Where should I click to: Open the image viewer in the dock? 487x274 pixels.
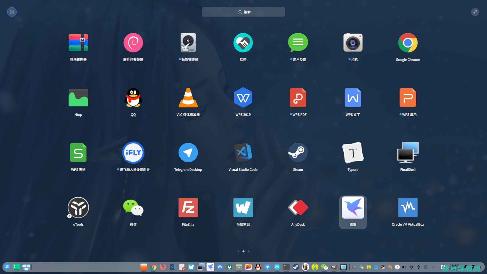tap(248, 267)
